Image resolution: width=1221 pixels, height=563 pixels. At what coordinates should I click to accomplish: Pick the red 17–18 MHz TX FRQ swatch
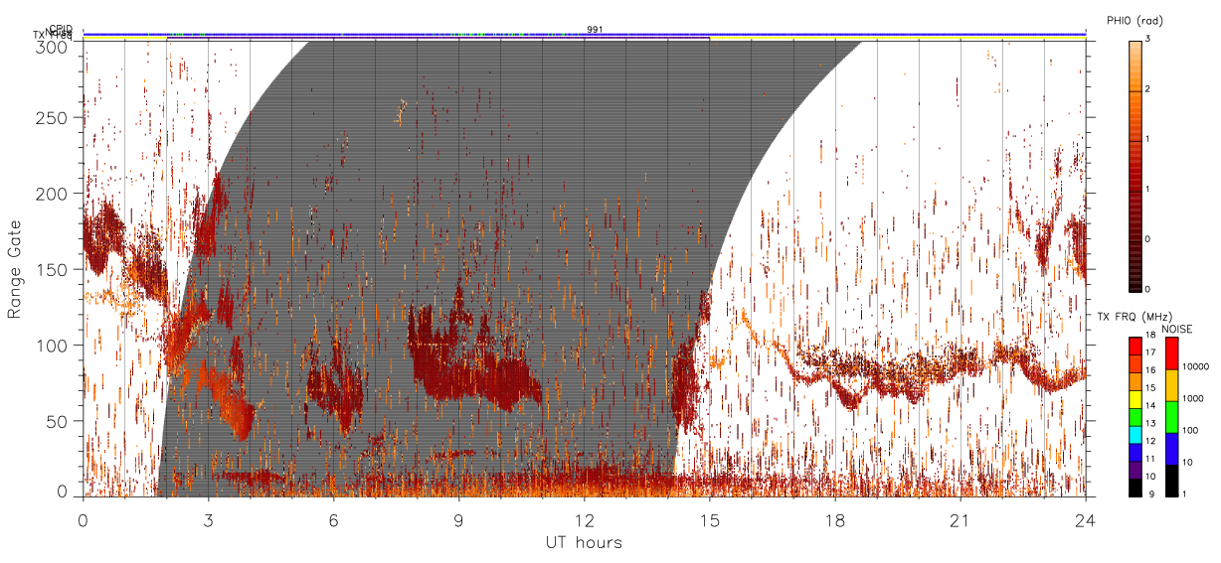tap(1134, 346)
